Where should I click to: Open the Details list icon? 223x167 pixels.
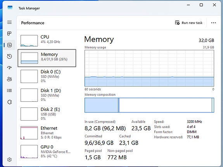coord(10,90)
